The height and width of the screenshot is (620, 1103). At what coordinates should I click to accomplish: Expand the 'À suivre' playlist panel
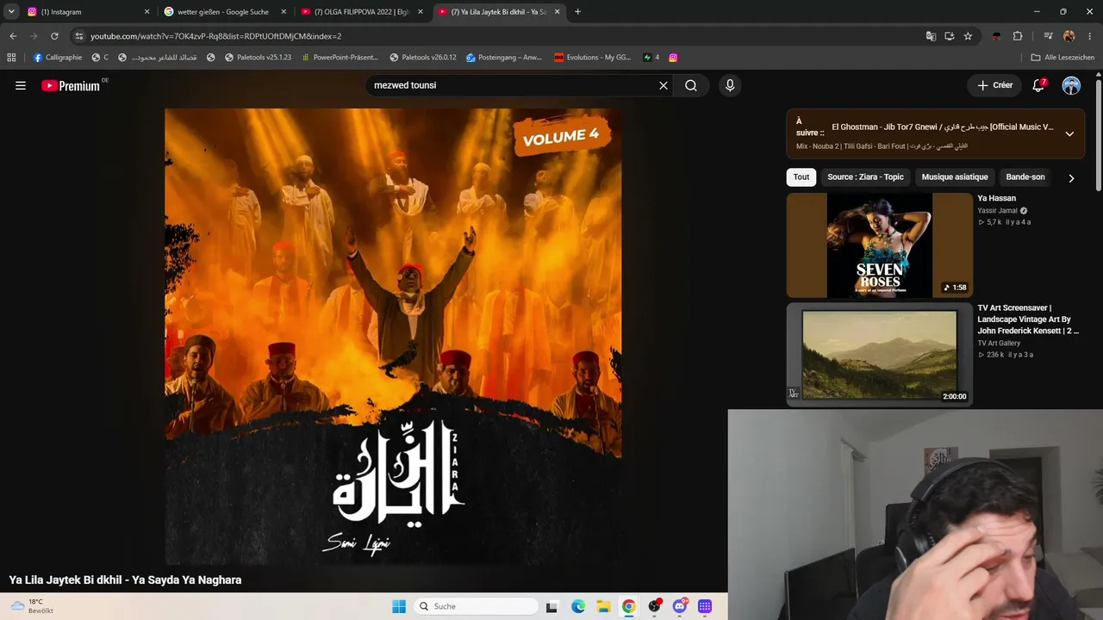click(1069, 133)
